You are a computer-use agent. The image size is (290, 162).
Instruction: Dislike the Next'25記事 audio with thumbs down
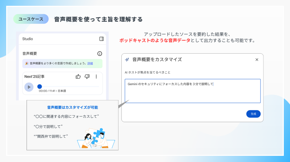click(x=87, y=76)
